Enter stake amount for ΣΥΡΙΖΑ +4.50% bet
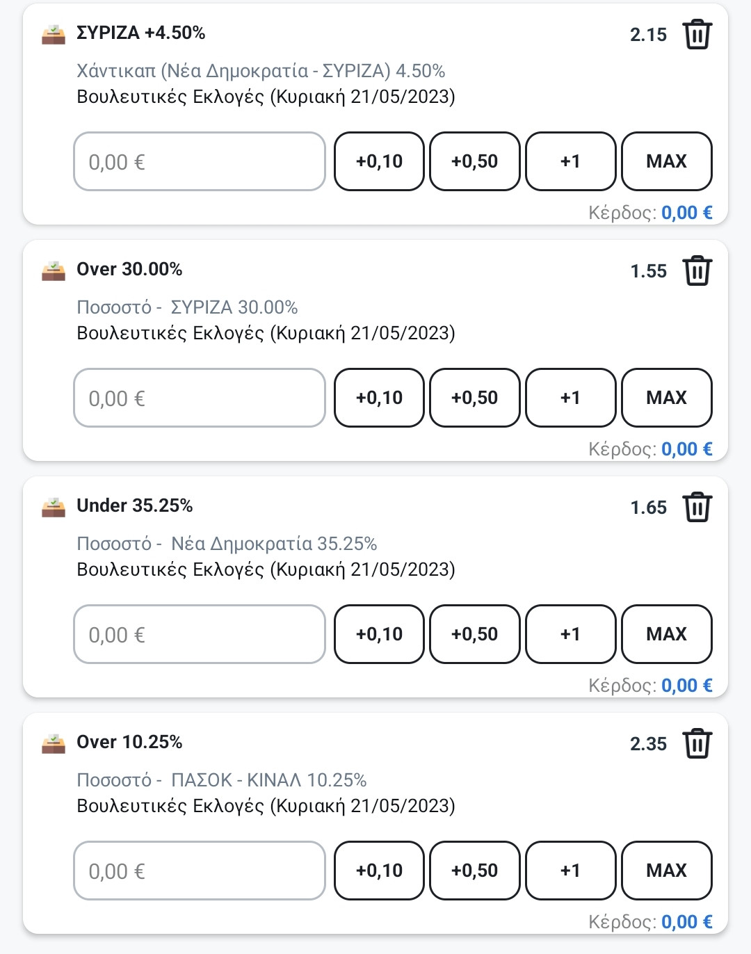The image size is (751, 954). (x=200, y=161)
